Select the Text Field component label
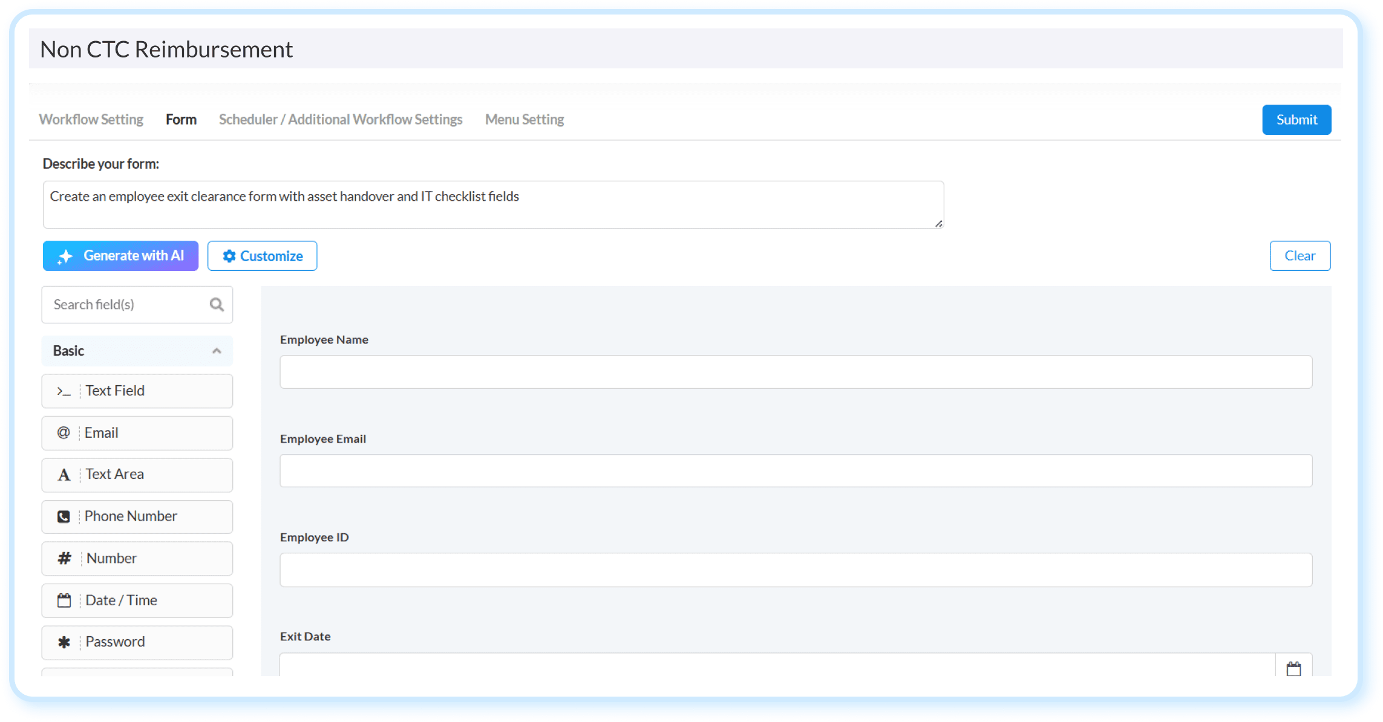1383x722 pixels. coord(115,391)
